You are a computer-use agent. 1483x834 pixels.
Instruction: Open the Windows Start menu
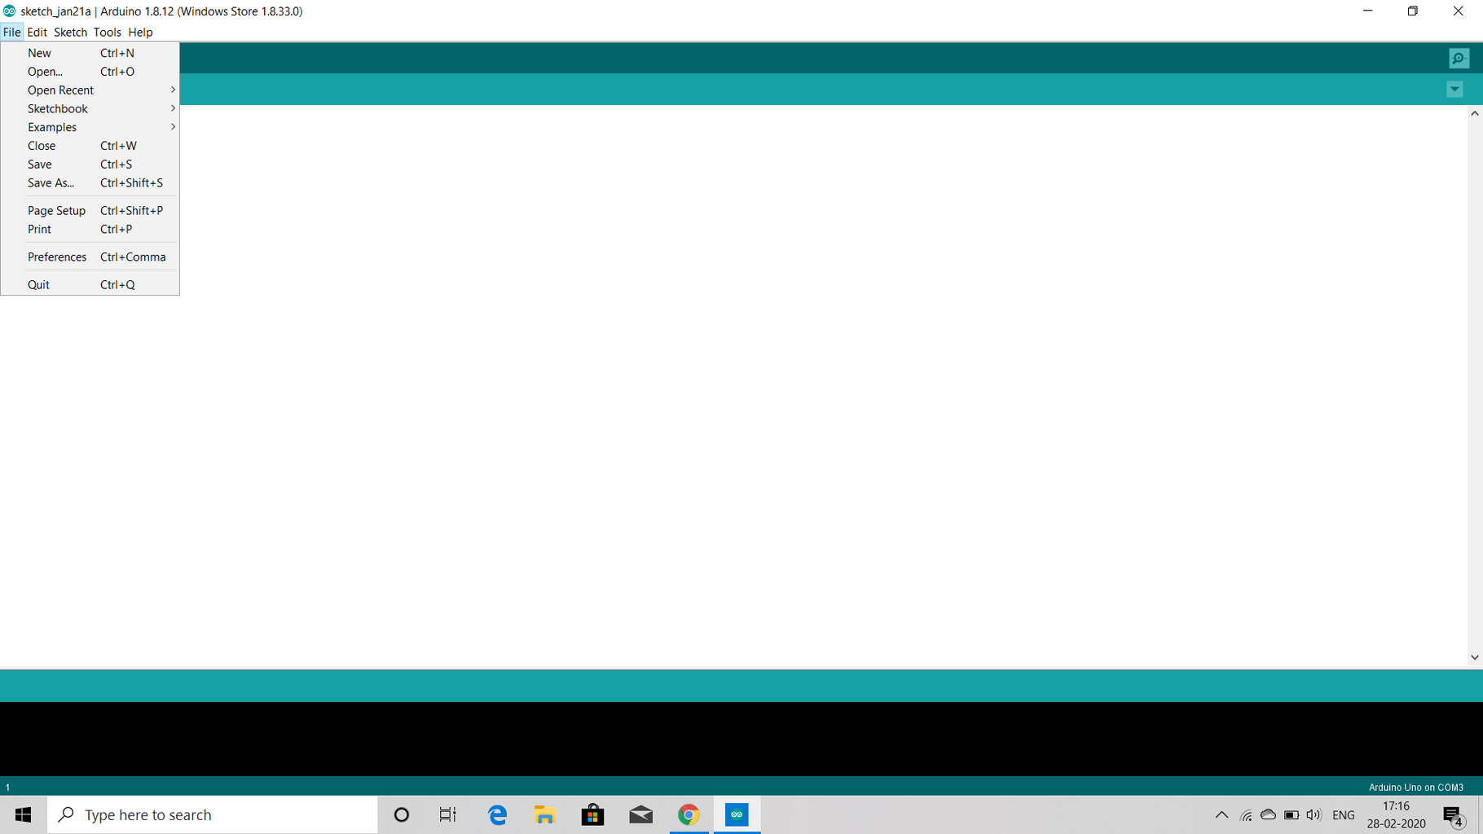pos(23,814)
